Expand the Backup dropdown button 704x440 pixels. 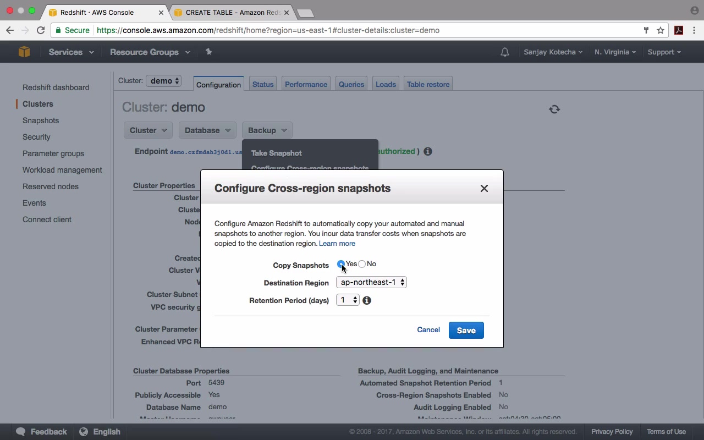tap(267, 130)
